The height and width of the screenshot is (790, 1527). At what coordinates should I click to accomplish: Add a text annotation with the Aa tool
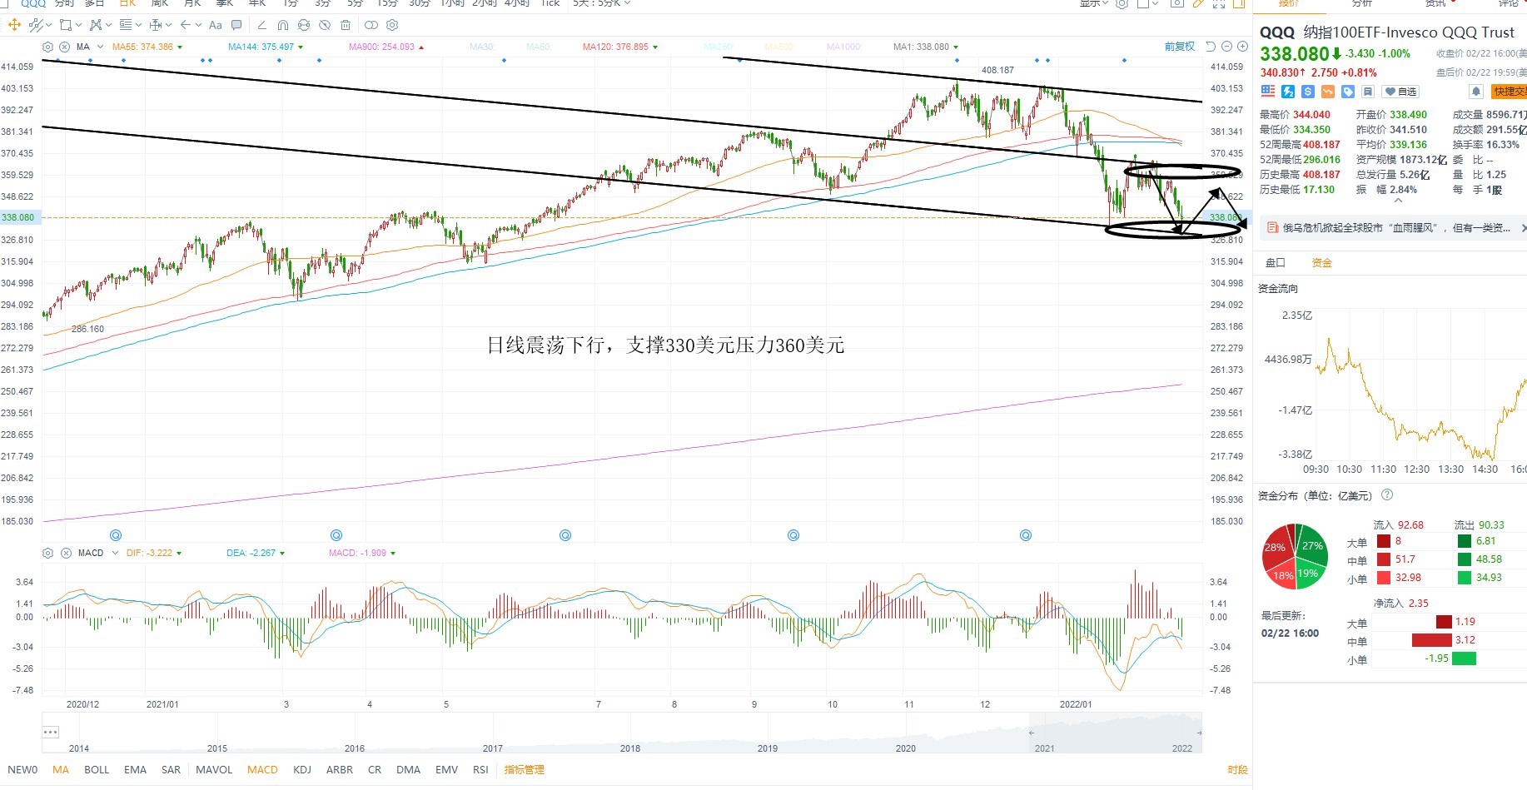click(216, 25)
